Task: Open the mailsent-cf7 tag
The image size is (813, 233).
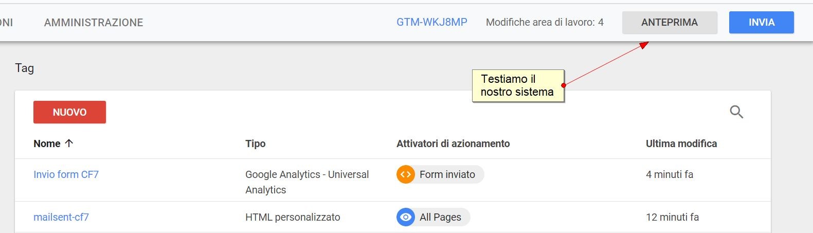Action: 61,217
